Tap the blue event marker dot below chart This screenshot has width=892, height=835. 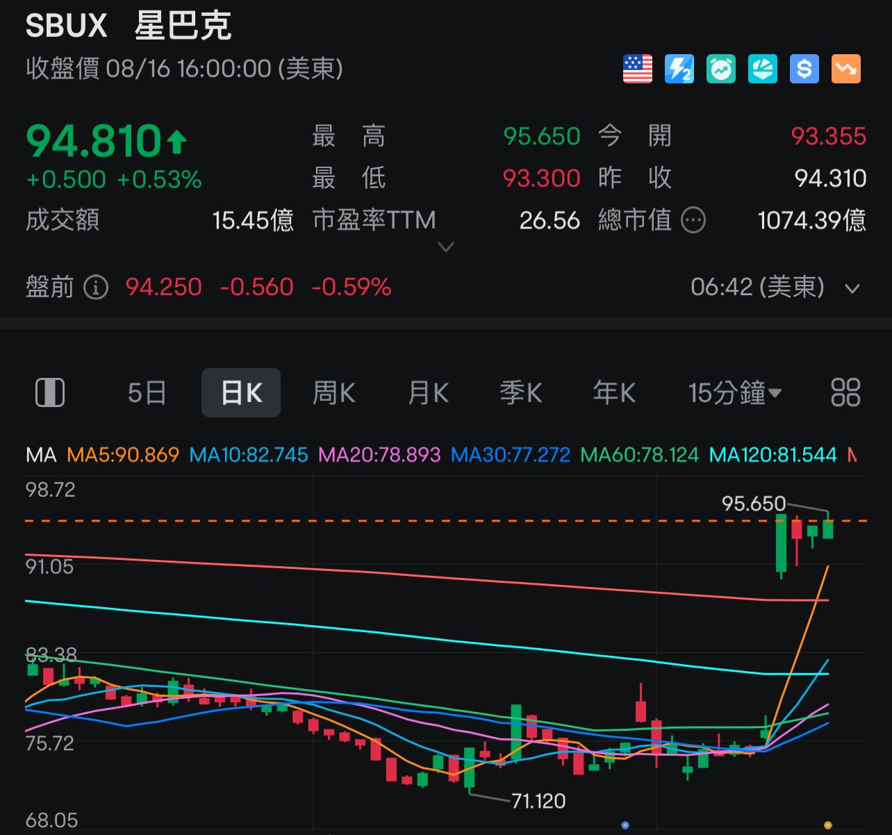coord(625,825)
